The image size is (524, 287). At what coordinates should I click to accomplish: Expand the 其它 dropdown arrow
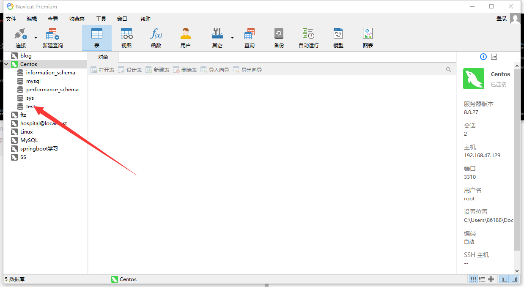click(232, 38)
